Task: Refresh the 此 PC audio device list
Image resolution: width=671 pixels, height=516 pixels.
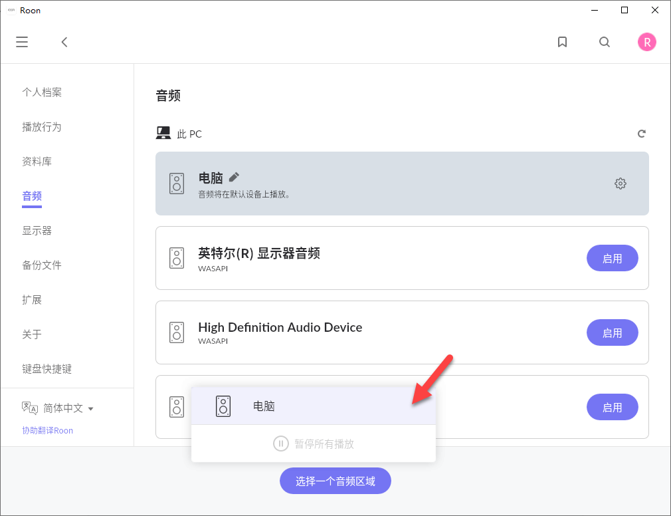Action: [642, 134]
